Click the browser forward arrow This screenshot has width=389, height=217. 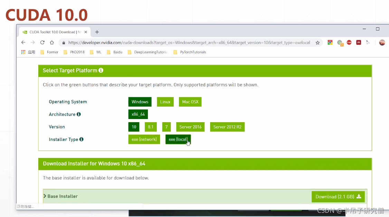33,43
